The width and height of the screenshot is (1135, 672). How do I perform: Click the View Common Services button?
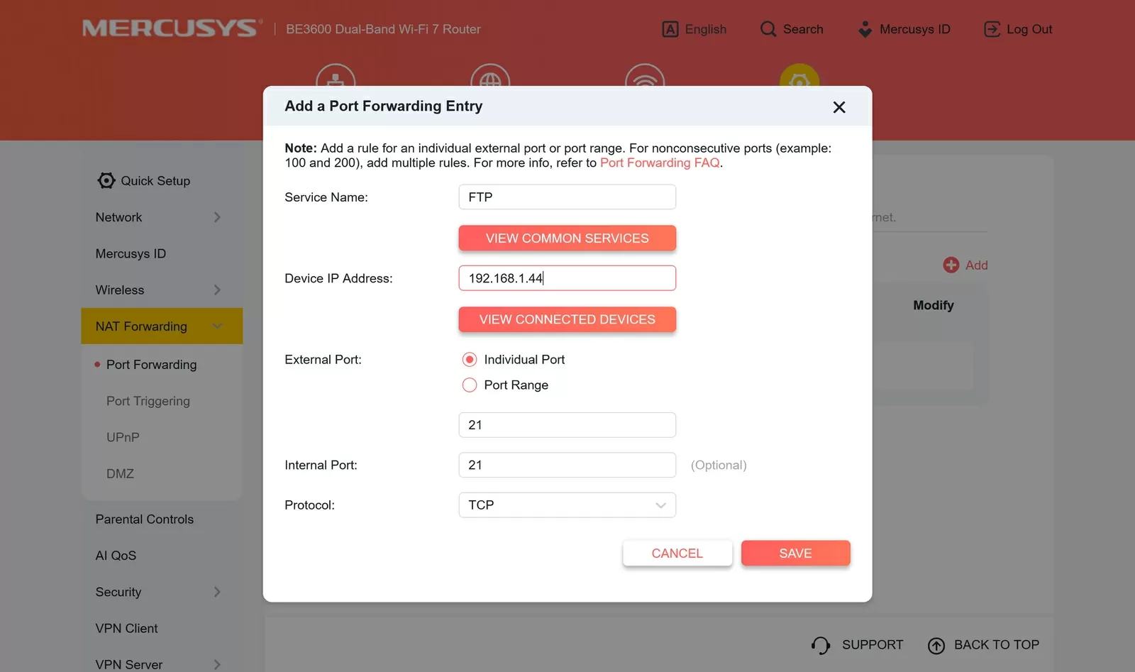pyautogui.click(x=567, y=238)
